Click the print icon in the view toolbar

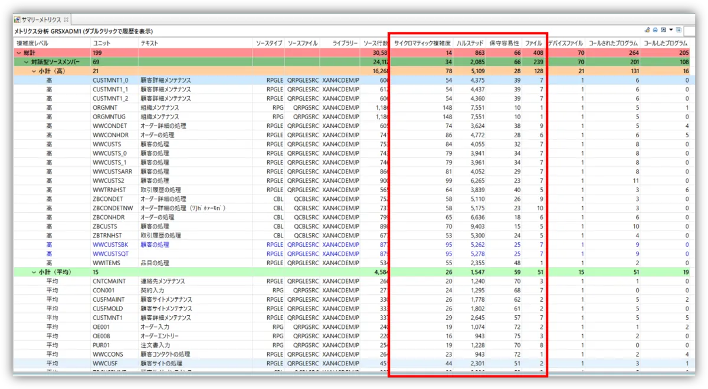coord(655,30)
